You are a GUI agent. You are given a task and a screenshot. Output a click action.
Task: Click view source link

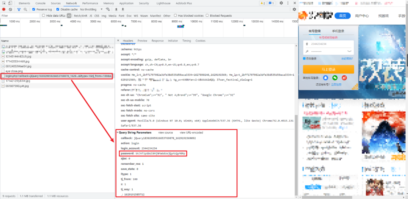pos(165,133)
